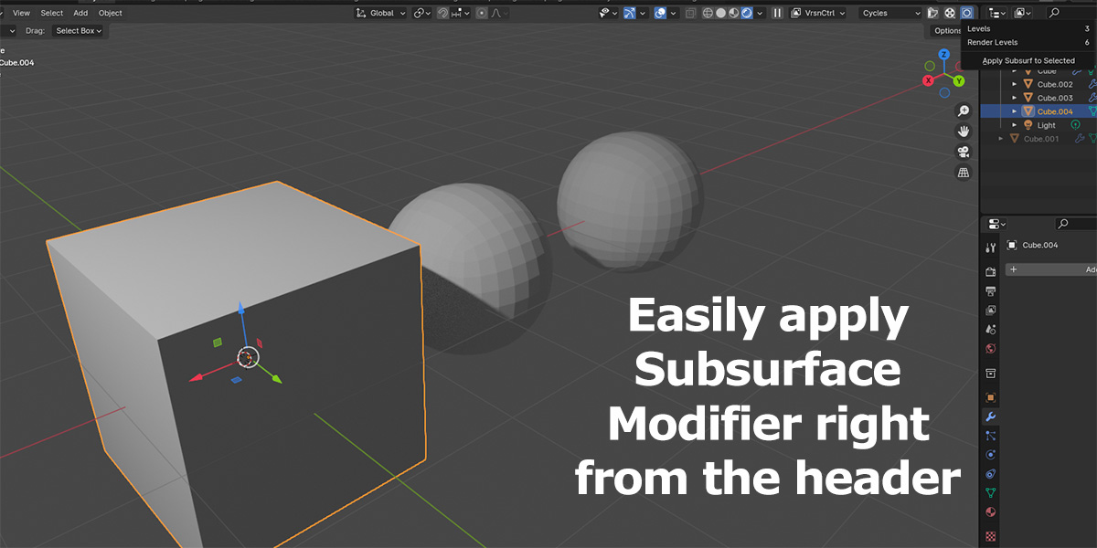Click the outliner search field

tap(1071, 13)
